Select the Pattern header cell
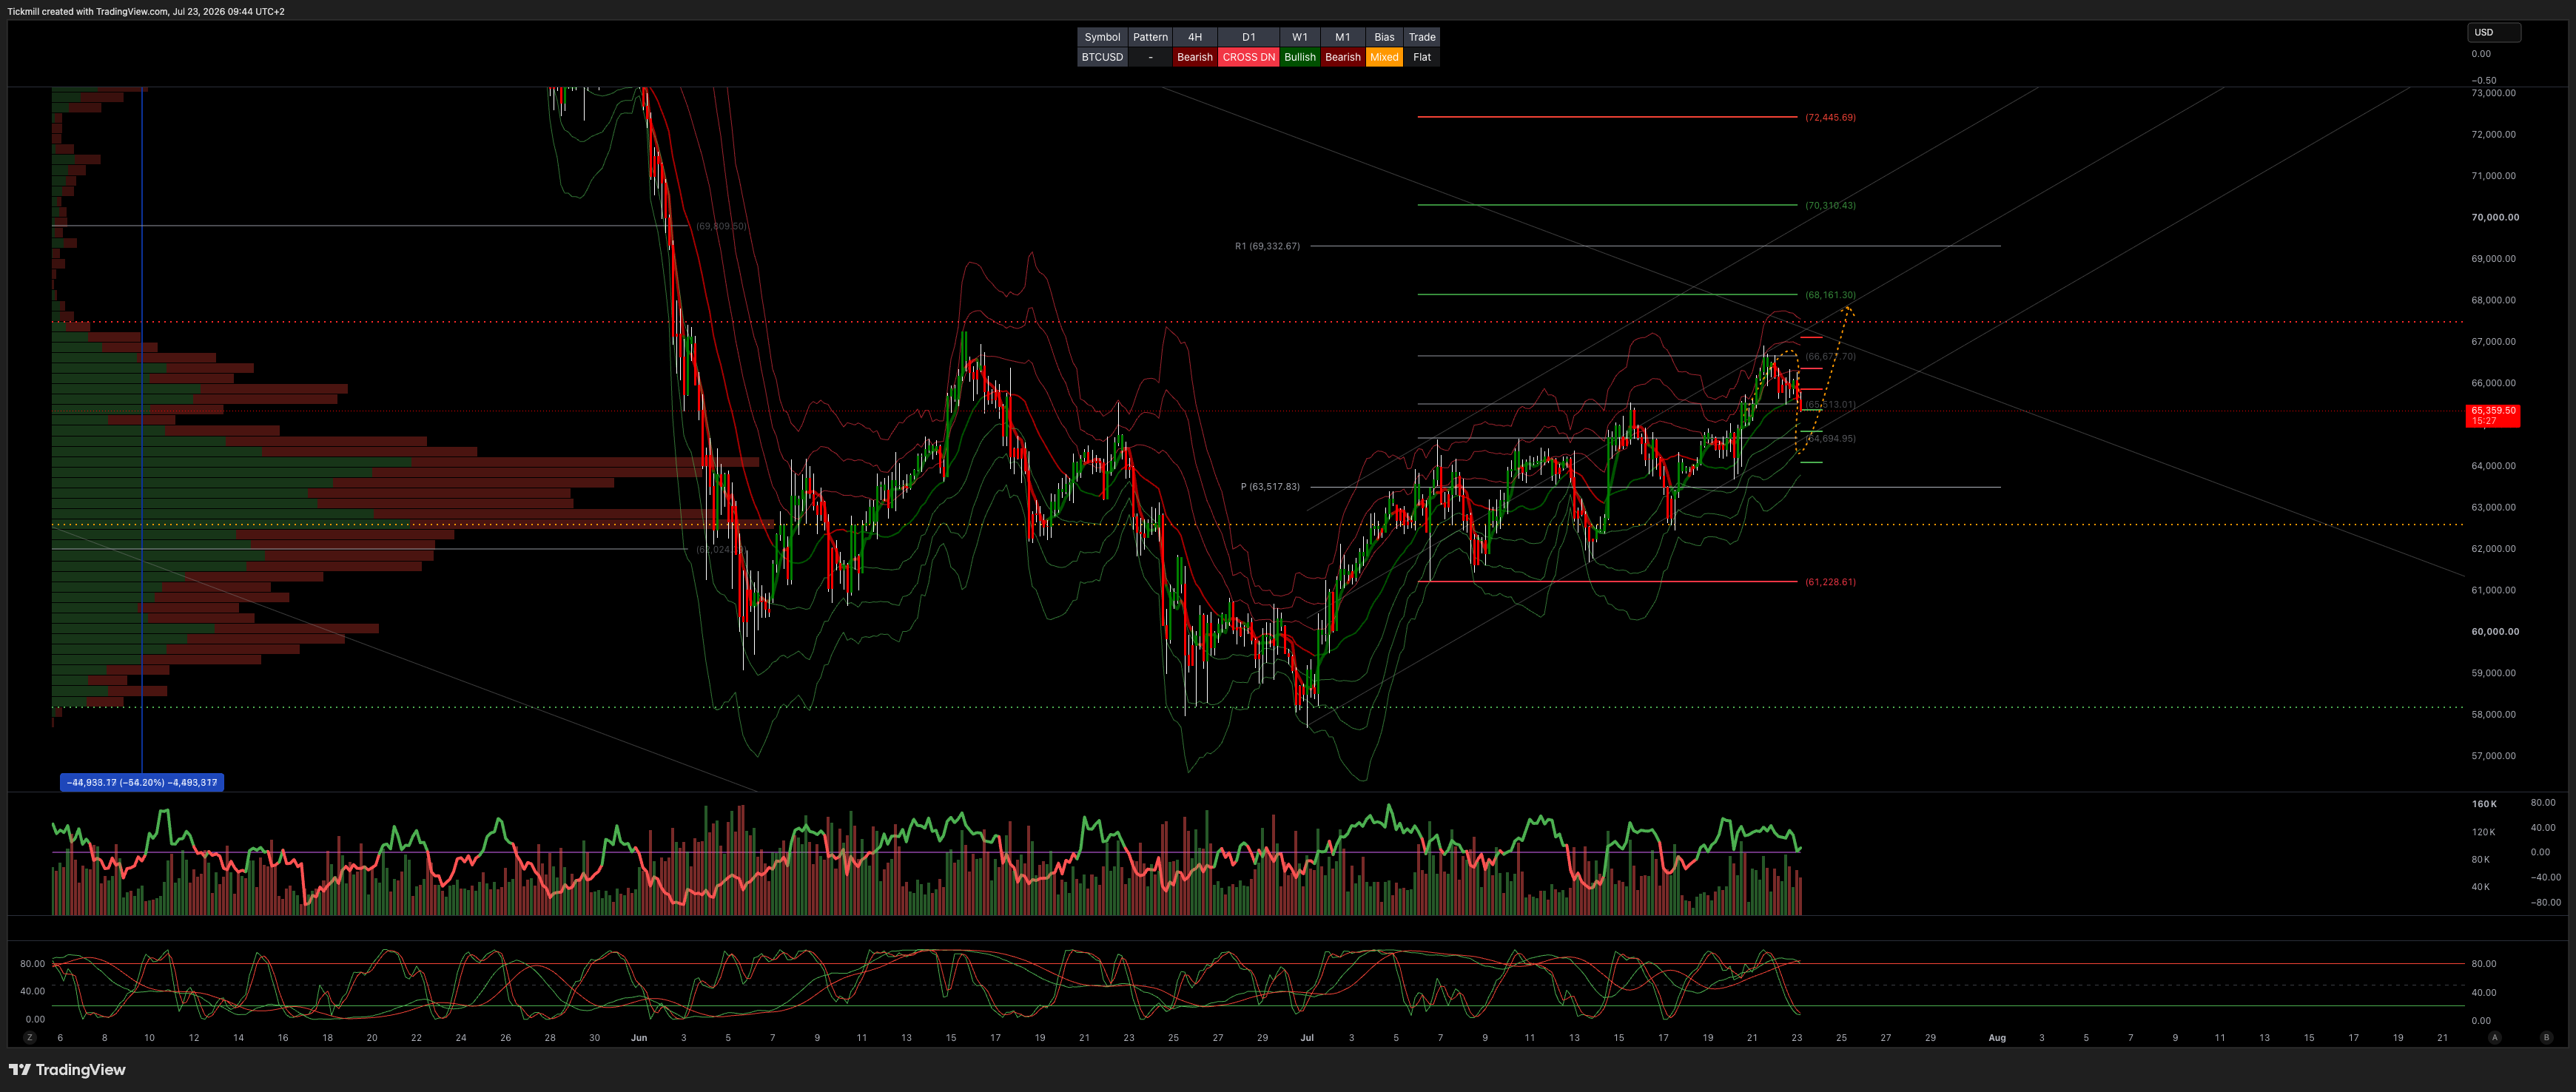 pyautogui.click(x=1150, y=37)
